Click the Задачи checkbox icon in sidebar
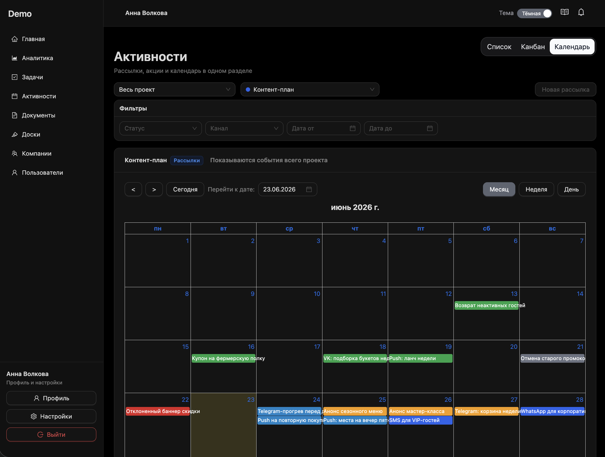The width and height of the screenshot is (605, 457). coord(14,77)
